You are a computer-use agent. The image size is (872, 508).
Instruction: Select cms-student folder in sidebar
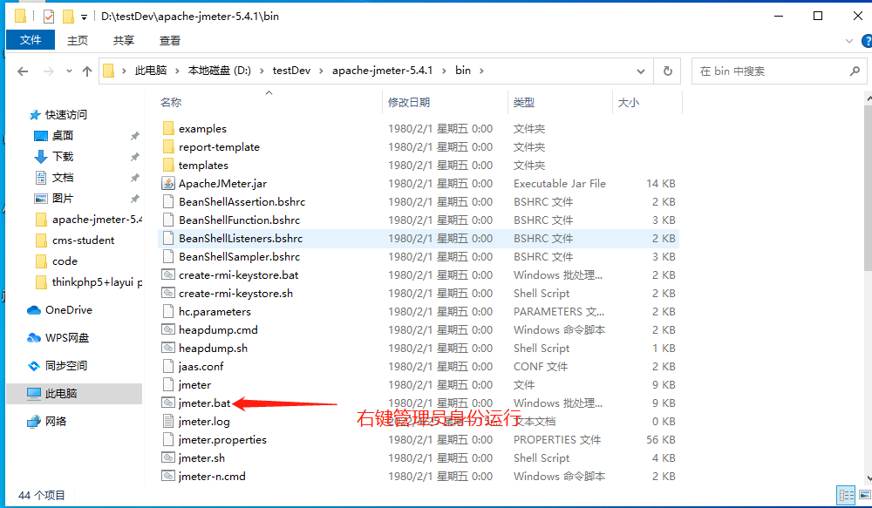pyautogui.click(x=83, y=240)
